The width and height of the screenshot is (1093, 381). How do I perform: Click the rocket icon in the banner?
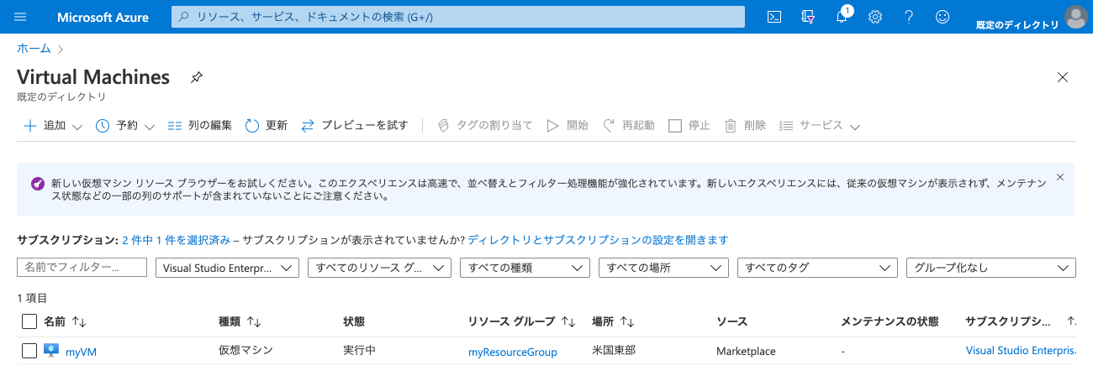coord(38,183)
